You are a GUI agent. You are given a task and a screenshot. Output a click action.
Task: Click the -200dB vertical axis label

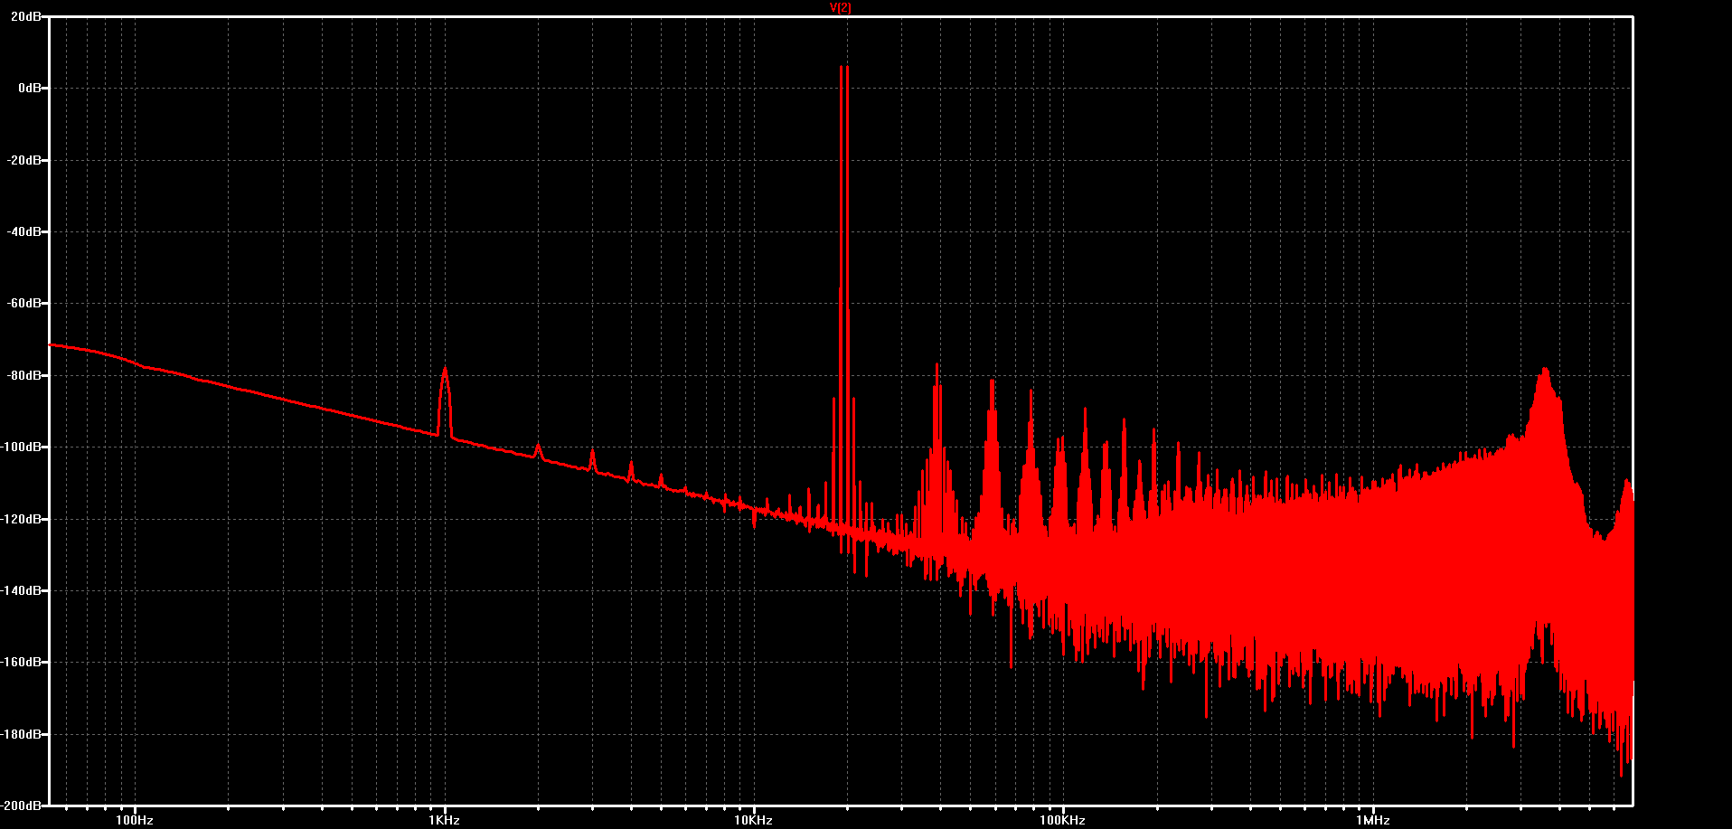(x=21, y=805)
